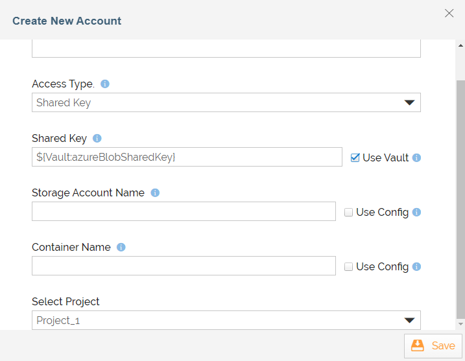Screen dimensions: 465x361
Task: Uncheck the Use Vault checkbox
Action: [x=355, y=157]
